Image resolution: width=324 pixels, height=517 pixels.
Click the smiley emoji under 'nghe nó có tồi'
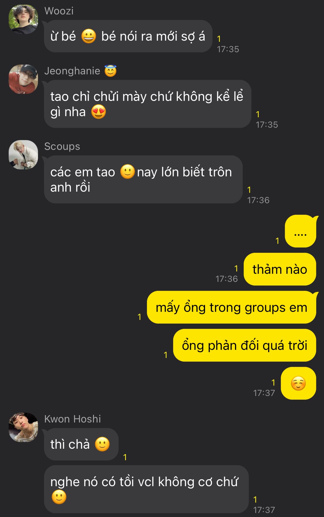59,497
